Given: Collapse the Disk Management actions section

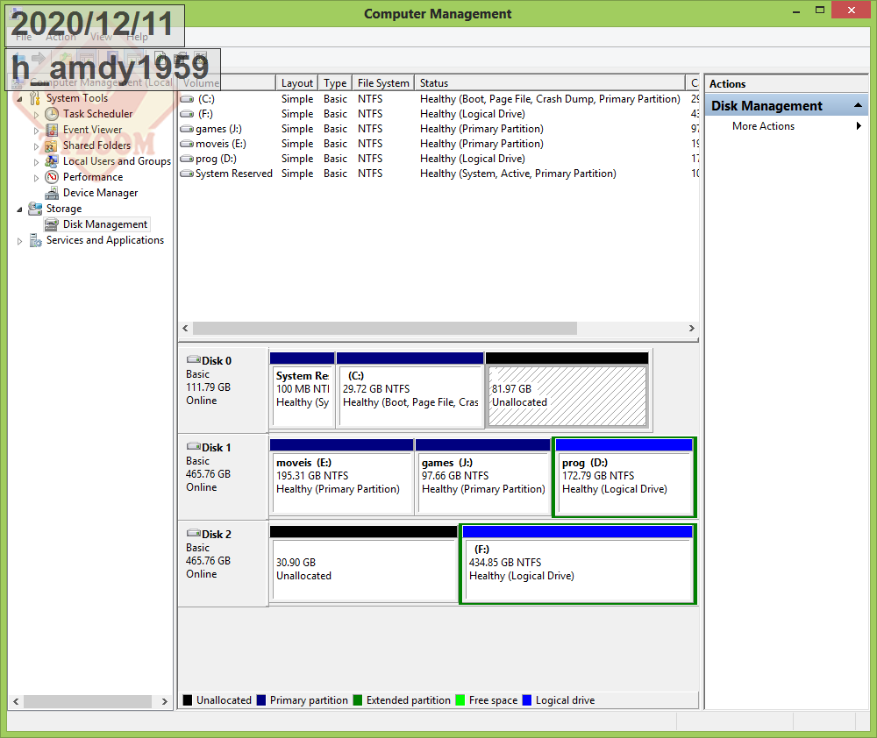Looking at the screenshot, I should (x=858, y=106).
